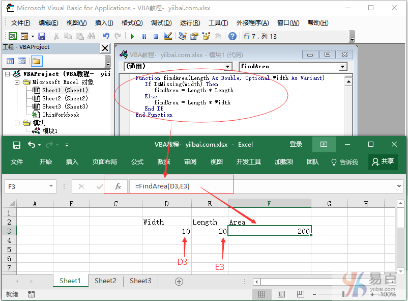Collapse the Microsoft Excel 对象 folder
Viewport: 408px width, 301px height.
(x=17, y=83)
